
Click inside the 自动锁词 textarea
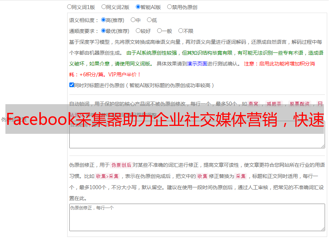(197, 135)
